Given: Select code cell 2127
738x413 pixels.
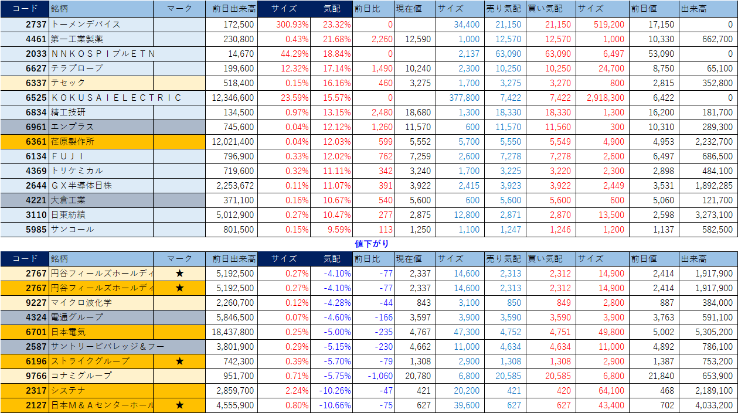Looking at the screenshot, I should (25, 405).
